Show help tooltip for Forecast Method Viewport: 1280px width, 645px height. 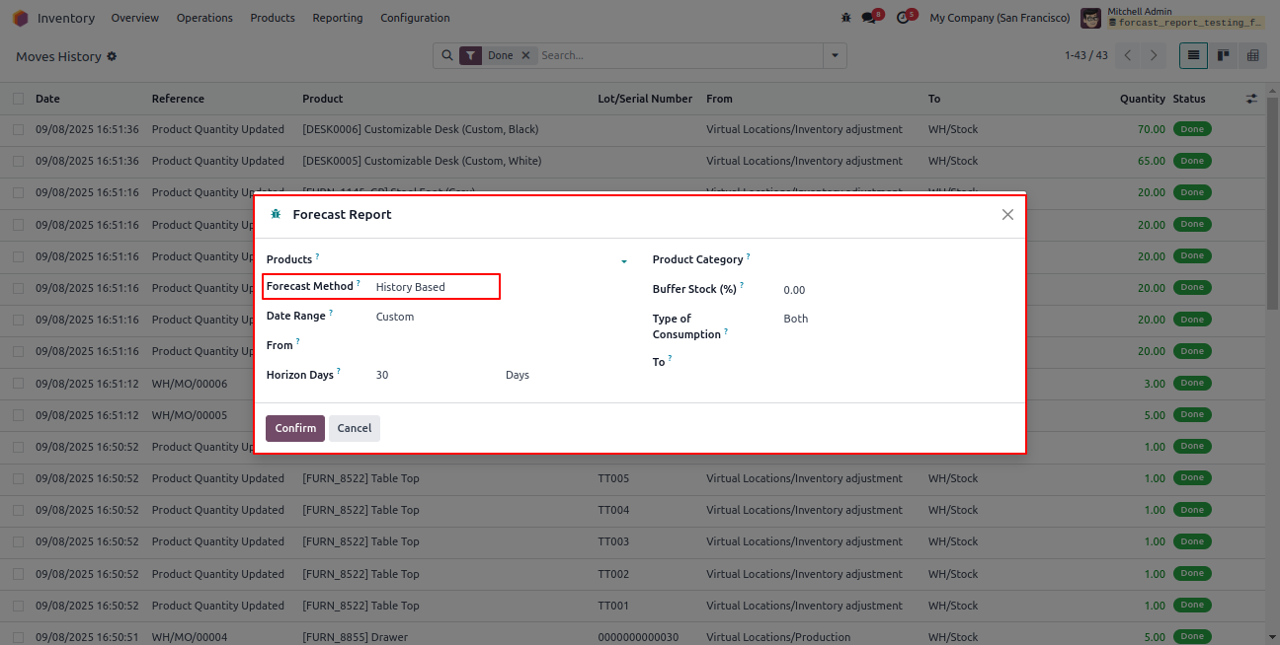tap(359, 283)
